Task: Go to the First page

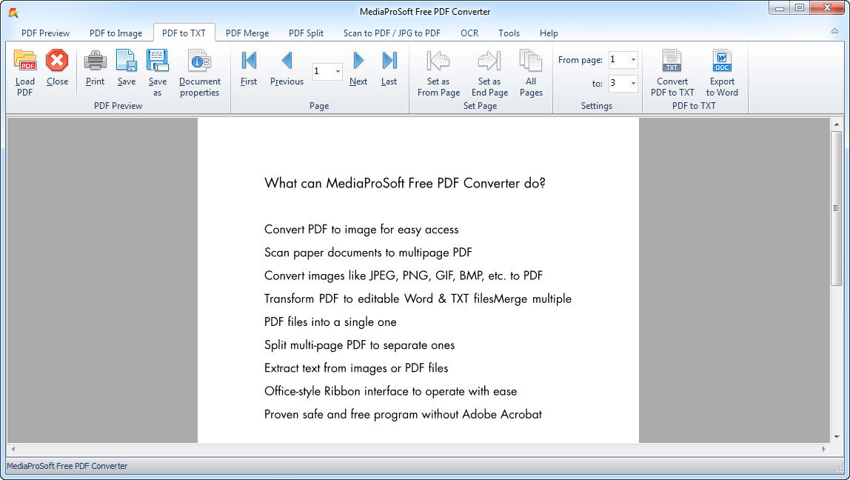Action: tap(249, 68)
